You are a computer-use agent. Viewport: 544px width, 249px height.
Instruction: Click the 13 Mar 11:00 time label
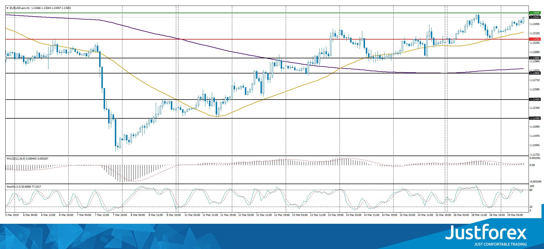pyautogui.click(x=318, y=215)
